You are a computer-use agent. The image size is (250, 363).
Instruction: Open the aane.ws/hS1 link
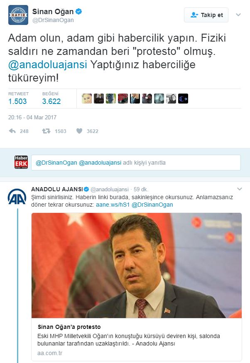point(113,205)
